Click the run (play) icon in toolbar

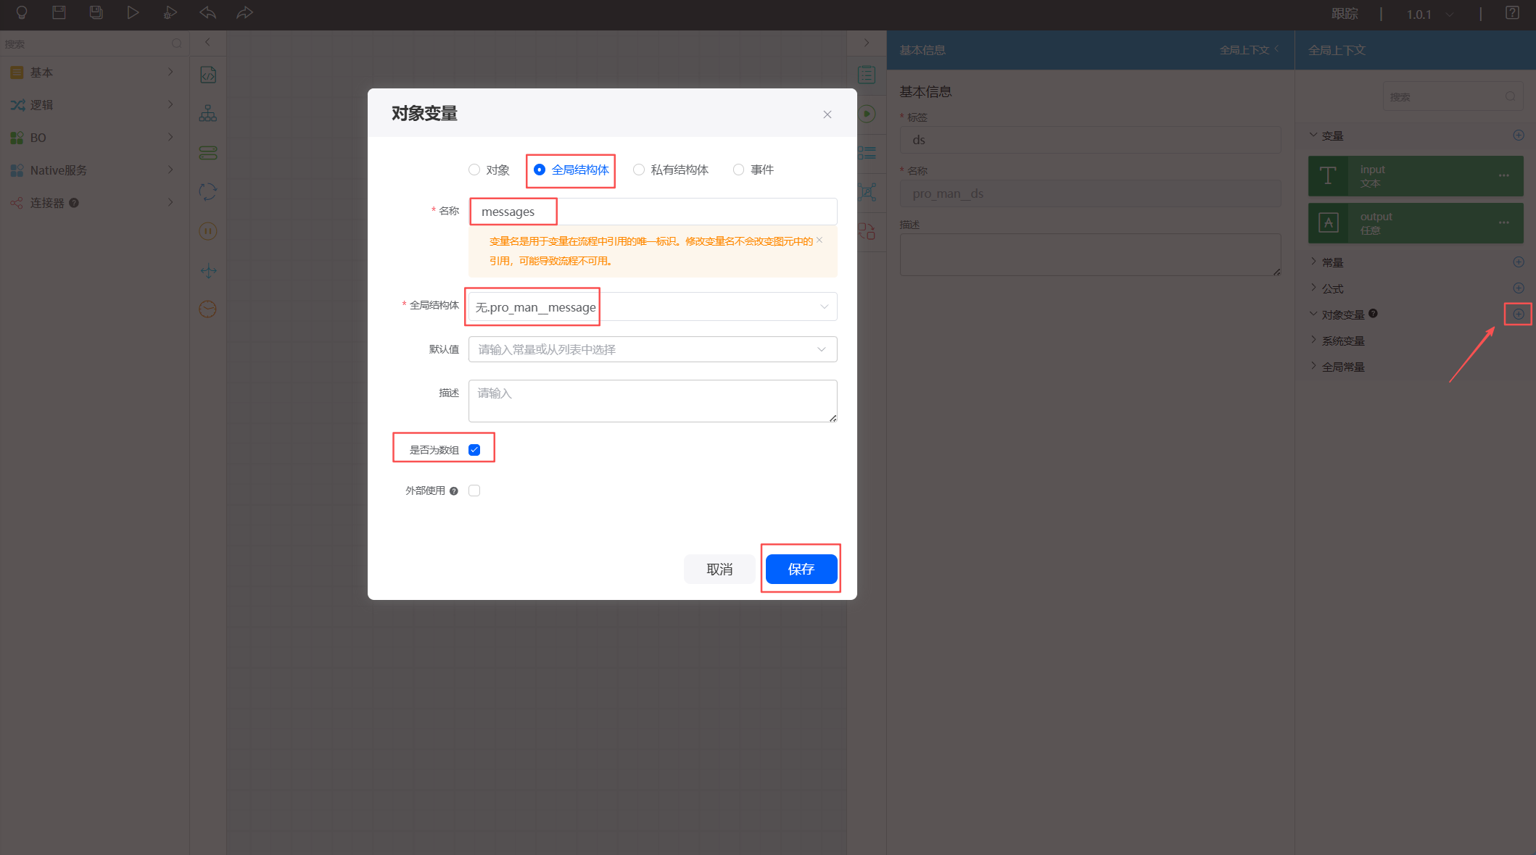point(133,12)
